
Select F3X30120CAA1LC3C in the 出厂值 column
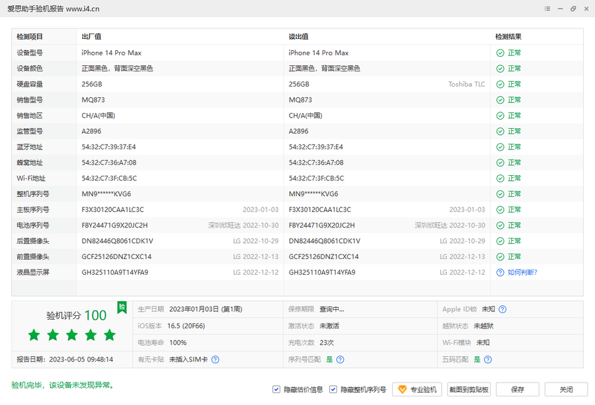point(112,209)
